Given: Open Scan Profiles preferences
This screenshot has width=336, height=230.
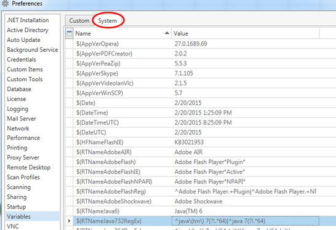Looking at the screenshot, I should coord(23,177).
